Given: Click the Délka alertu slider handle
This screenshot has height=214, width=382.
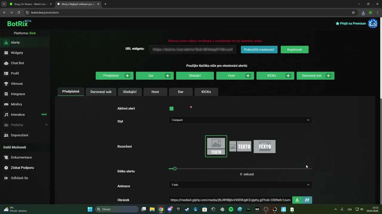Looking at the screenshot, I should (x=175, y=169).
